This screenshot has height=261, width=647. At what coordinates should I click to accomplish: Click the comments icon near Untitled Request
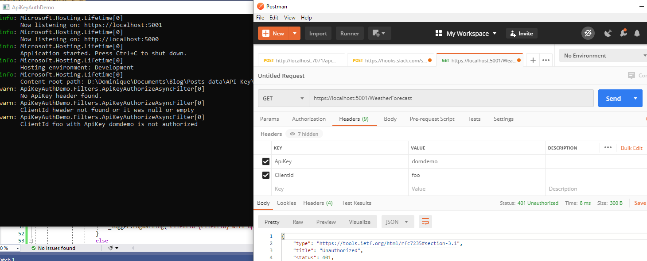pos(631,76)
